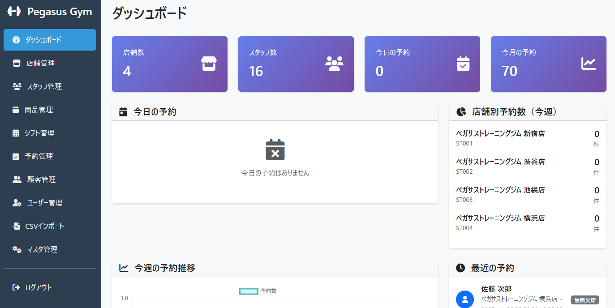The image size is (615, 308).
Task: Click the user avatar for 佐藤 次郎
Action: point(465,299)
